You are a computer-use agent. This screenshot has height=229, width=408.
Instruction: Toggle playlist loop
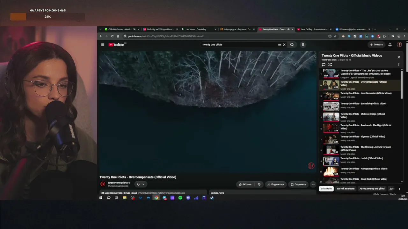click(x=324, y=65)
